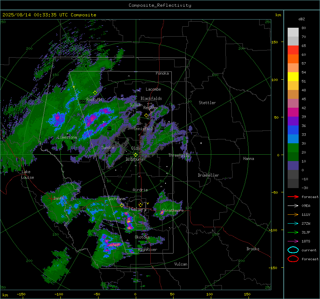
Task: Pick the blue 33-36 dBZ swatch
Action: pyautogui.click(x=293, y=130)
